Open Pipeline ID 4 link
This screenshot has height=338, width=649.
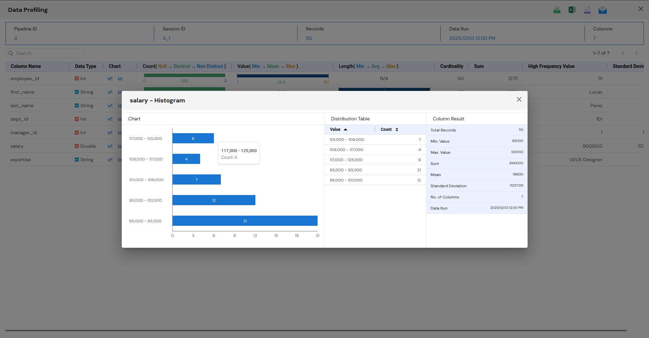16,38
